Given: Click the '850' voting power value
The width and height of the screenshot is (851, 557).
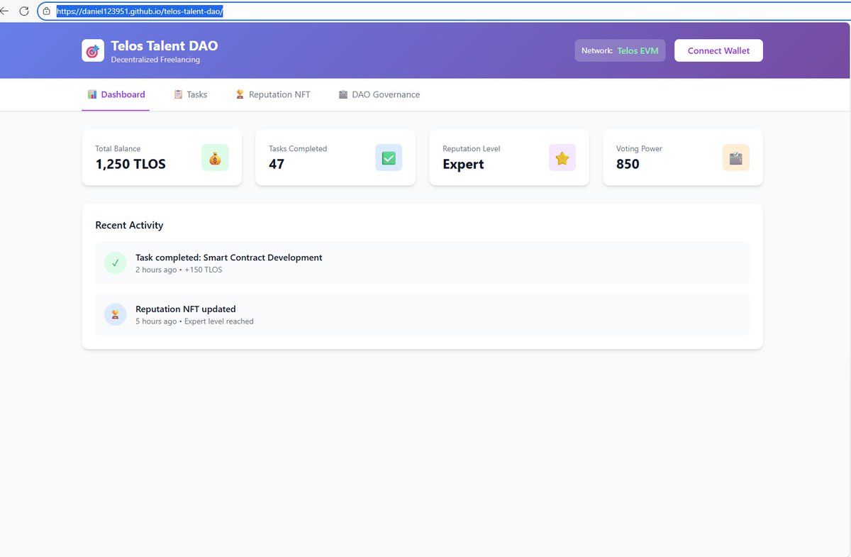Looking at the screenshot, I should click(x=628, y=164).
